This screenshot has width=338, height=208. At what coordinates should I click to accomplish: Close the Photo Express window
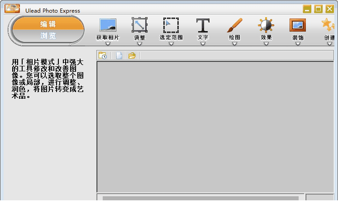coord(329,9)
